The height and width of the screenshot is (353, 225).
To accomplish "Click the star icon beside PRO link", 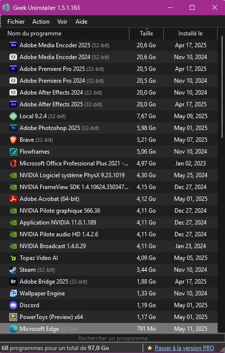I will point(150,348).
